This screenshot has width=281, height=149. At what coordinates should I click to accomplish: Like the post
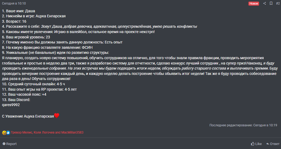[x=256, y=144]
